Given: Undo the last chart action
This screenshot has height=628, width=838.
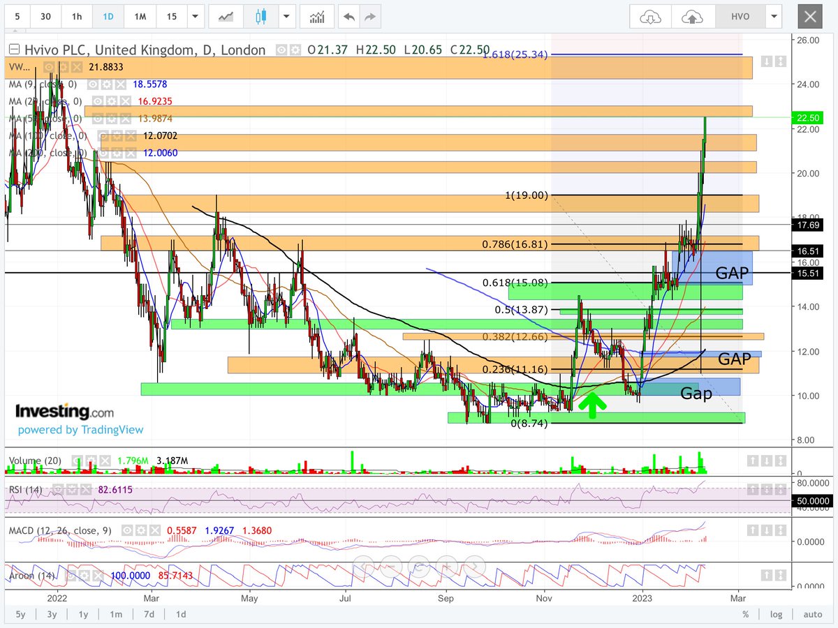Looking at the screenshot, I should [349, 16].
